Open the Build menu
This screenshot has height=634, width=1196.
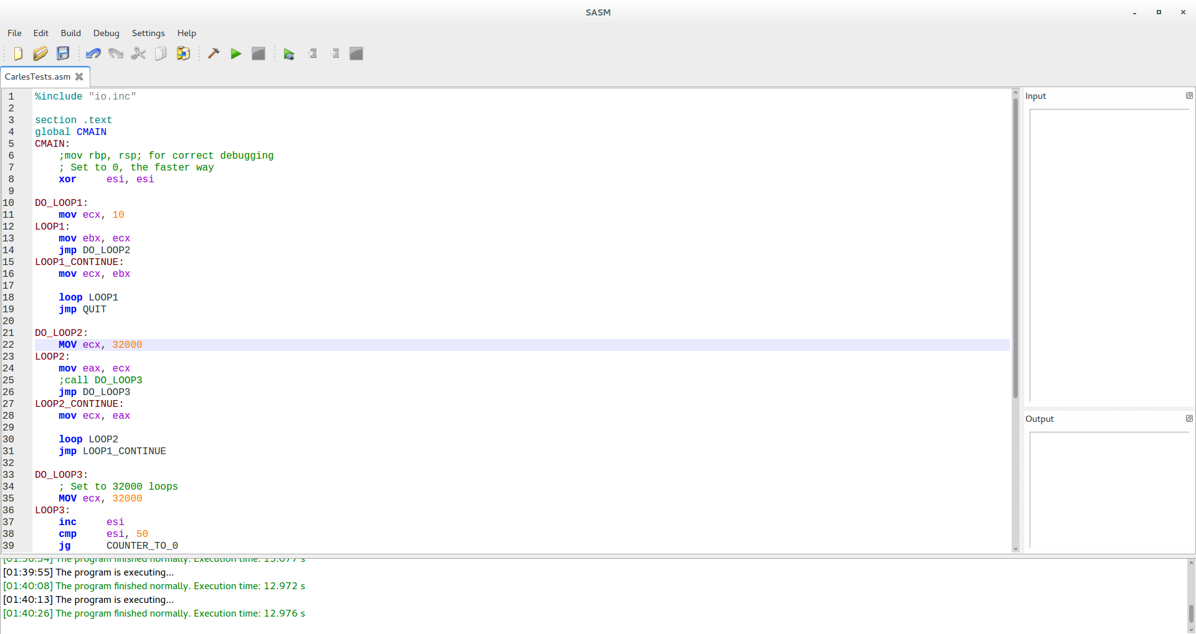click(71, 33)
